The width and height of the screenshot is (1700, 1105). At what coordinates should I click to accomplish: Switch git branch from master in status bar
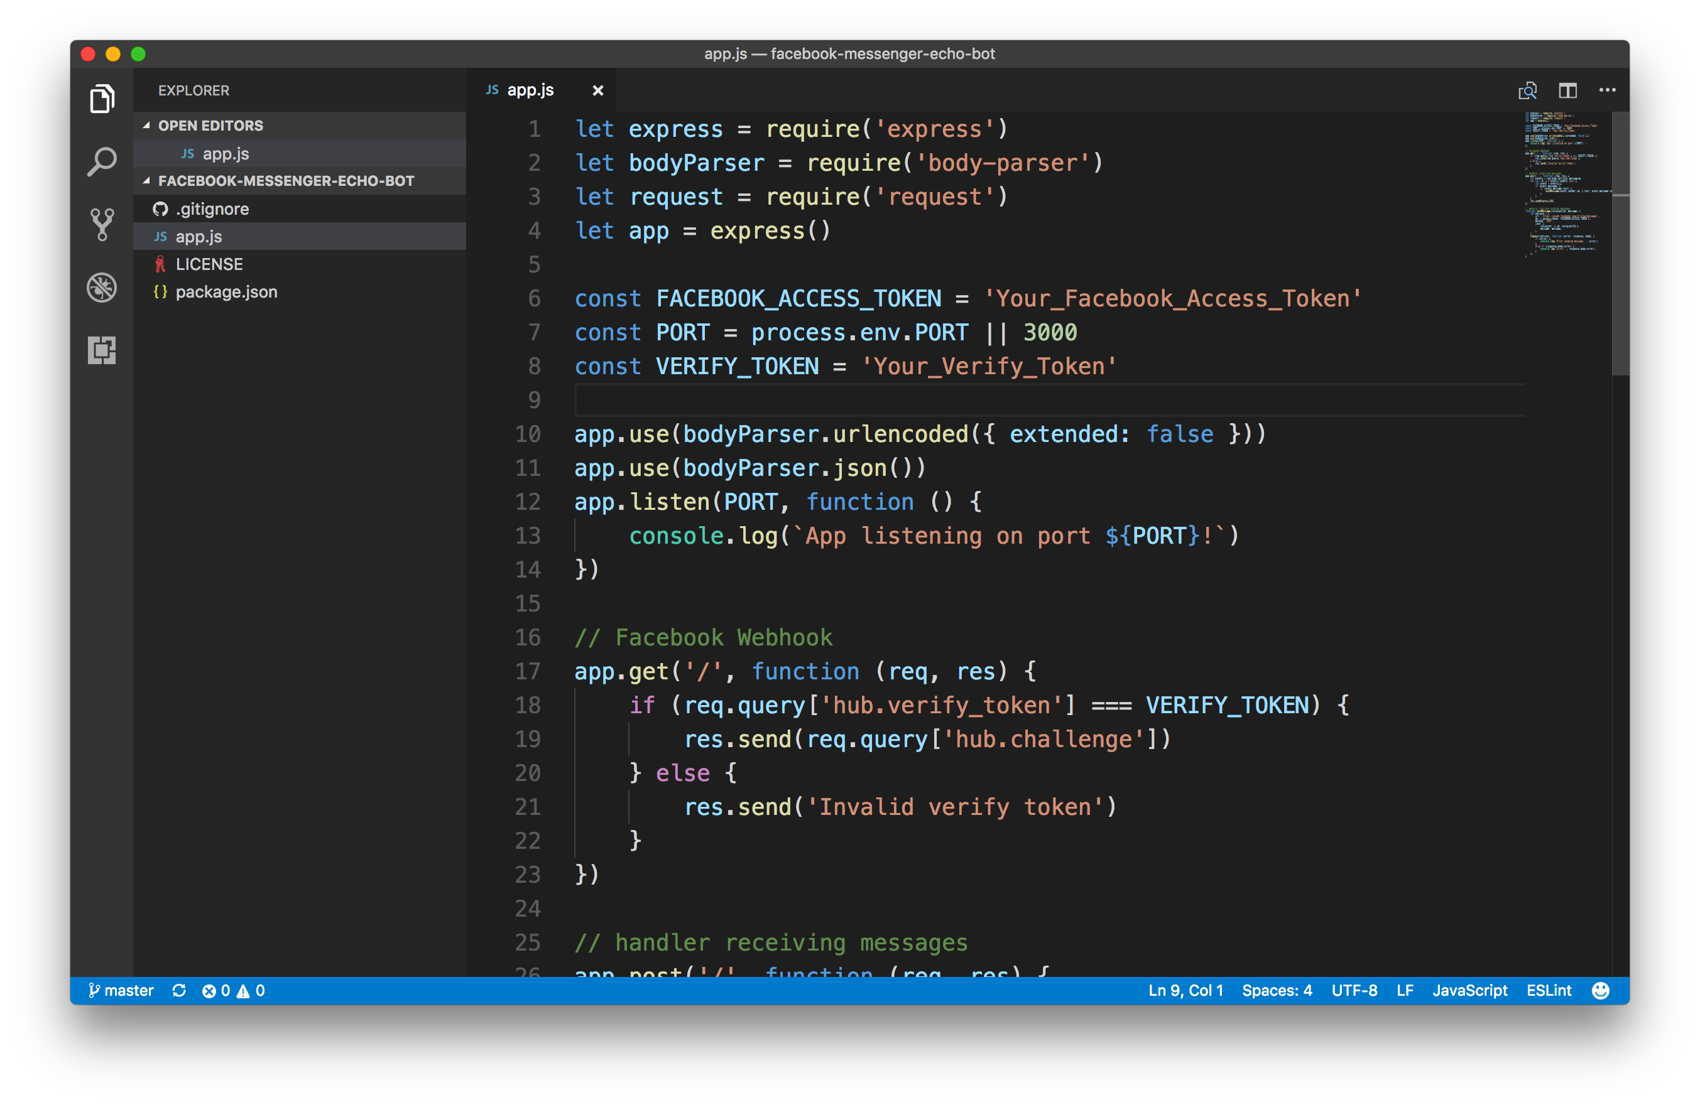click(x=121, y=991)
